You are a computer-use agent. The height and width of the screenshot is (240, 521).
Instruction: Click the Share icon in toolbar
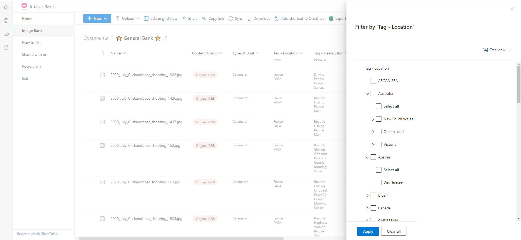click(184, 18)
